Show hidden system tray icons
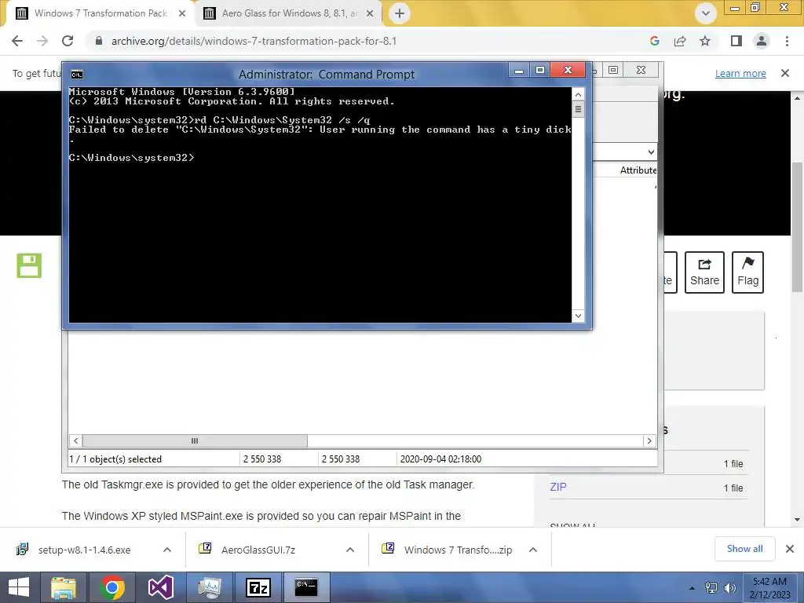Screen dimensions: 804x603 pyautogui.click(x=692, y=588)
